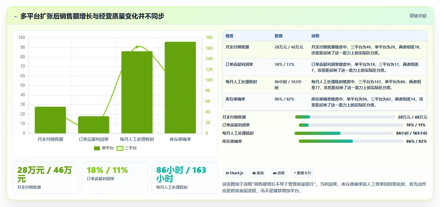Image resolution: width=440 pixels, height=207 pixels.
Task: Click the 数据卡片 chip
Action: (x=303, y=173)
